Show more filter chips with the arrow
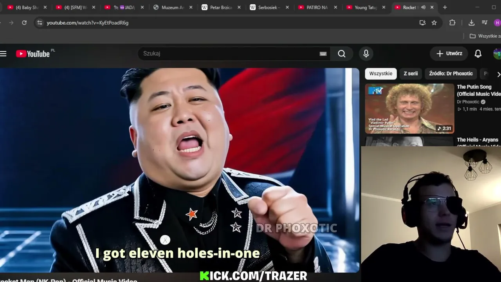Screen dimensions: 501x282 pyautogui.click(x=498, y=74)
